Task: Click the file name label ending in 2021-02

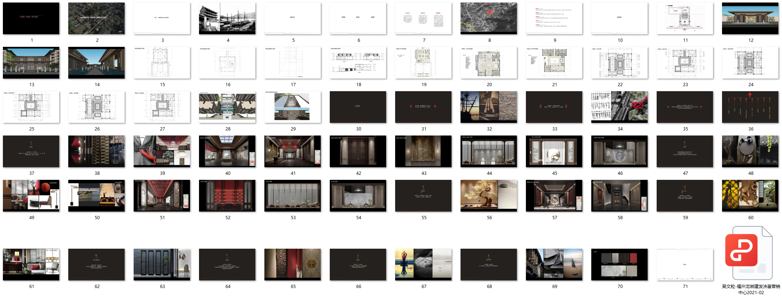Action: point(751,289)
